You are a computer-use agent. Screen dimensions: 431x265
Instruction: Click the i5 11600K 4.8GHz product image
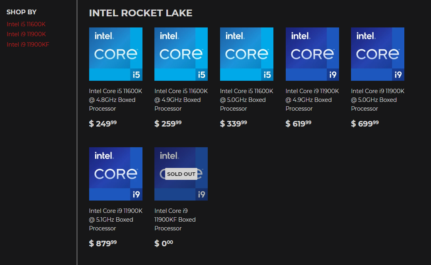tap(115, 54)
